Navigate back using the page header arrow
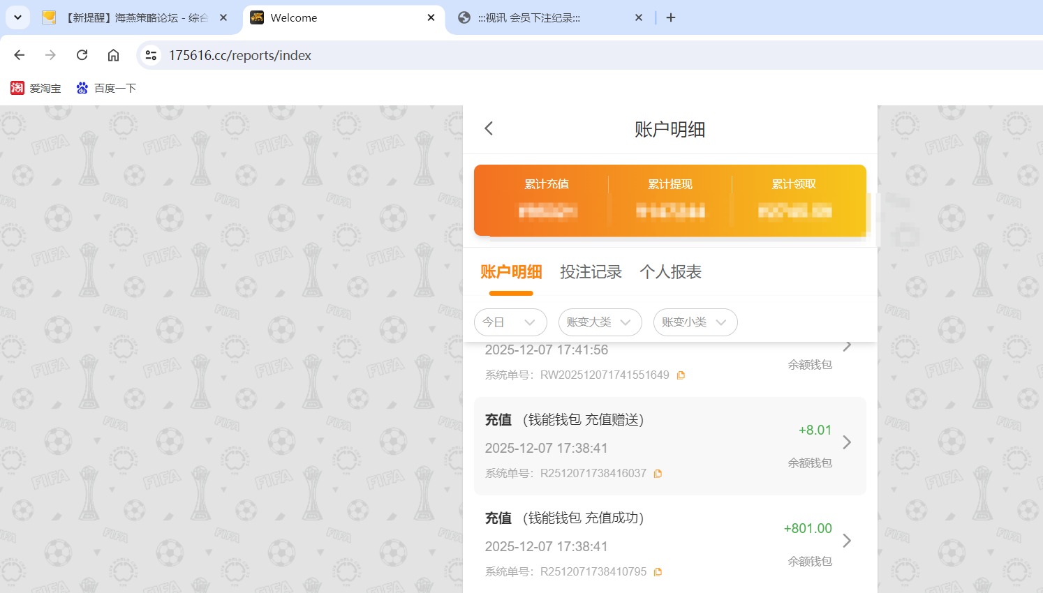The image size is (1043, 593). tap(488, 128)
